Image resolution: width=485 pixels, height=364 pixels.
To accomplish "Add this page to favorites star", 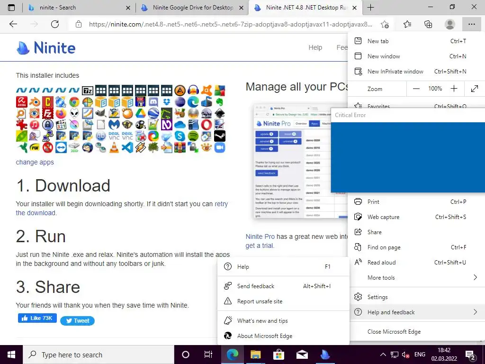I will (385, 24).
